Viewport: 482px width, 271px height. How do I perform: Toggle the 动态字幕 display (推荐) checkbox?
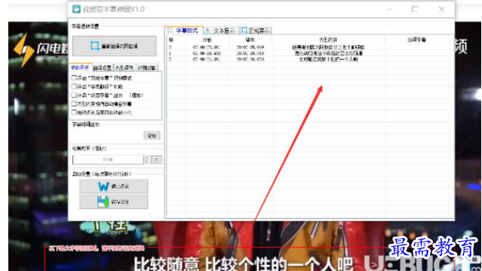[74, 95]
